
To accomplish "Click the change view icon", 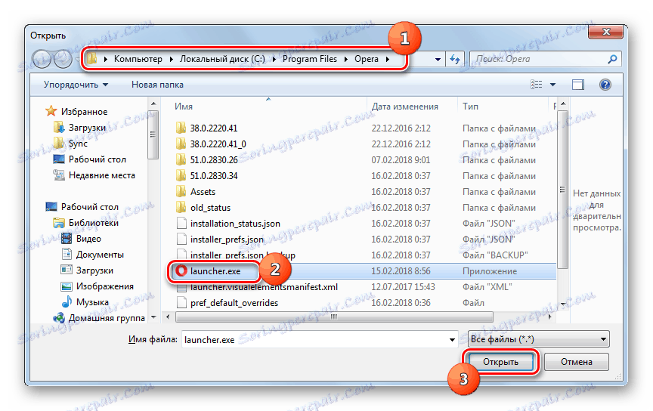I will pos(536,85).
